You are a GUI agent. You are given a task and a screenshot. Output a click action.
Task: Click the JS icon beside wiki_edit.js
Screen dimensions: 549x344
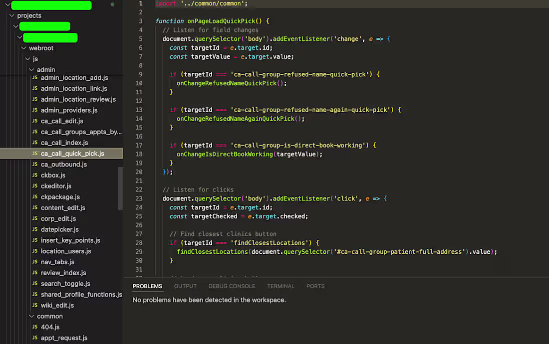click(35, 305)
